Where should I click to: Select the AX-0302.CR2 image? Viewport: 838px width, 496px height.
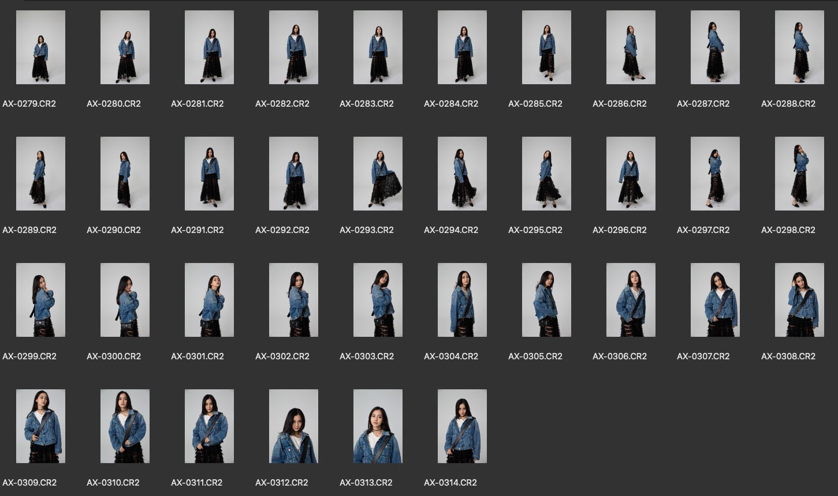click(293, 300)
